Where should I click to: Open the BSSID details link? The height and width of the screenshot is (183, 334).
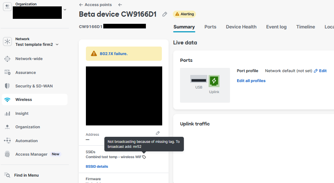(x=97, y=166)
